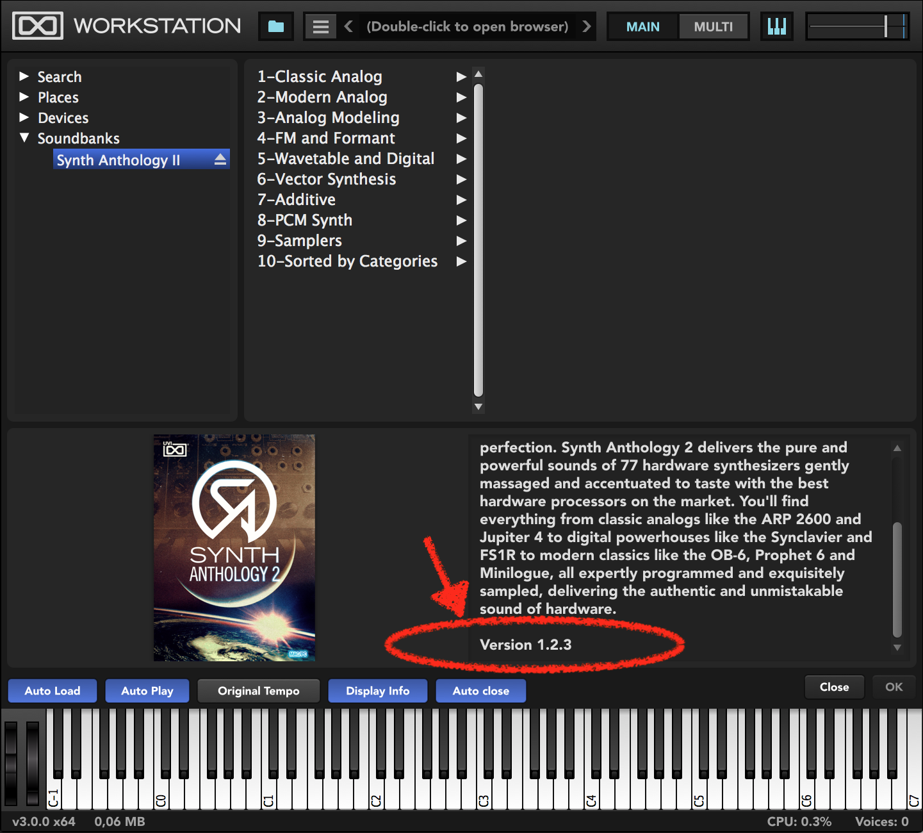Viewport: 923px width, 833px height.
Task: Toggle Display Info option
Action: (x=378, y=691)
